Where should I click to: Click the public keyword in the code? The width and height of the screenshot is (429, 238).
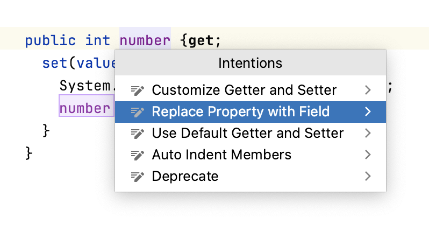point(51,40)
